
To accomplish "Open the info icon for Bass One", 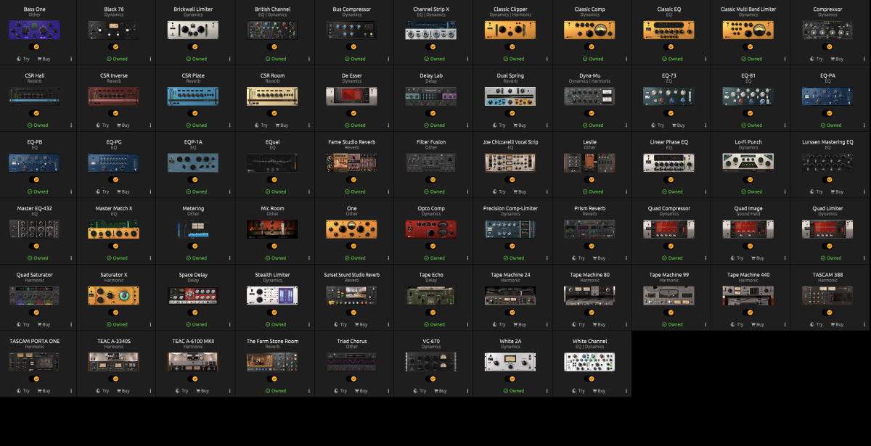I will (71, 59).
